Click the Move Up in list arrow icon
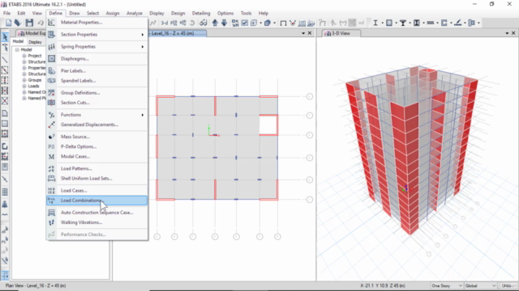The image size is (519, 291). (x=215, y=23)
